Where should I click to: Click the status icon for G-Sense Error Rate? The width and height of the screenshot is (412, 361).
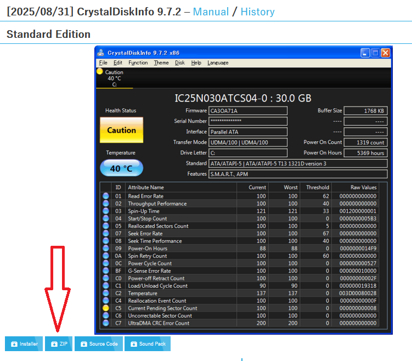point(106,270)
